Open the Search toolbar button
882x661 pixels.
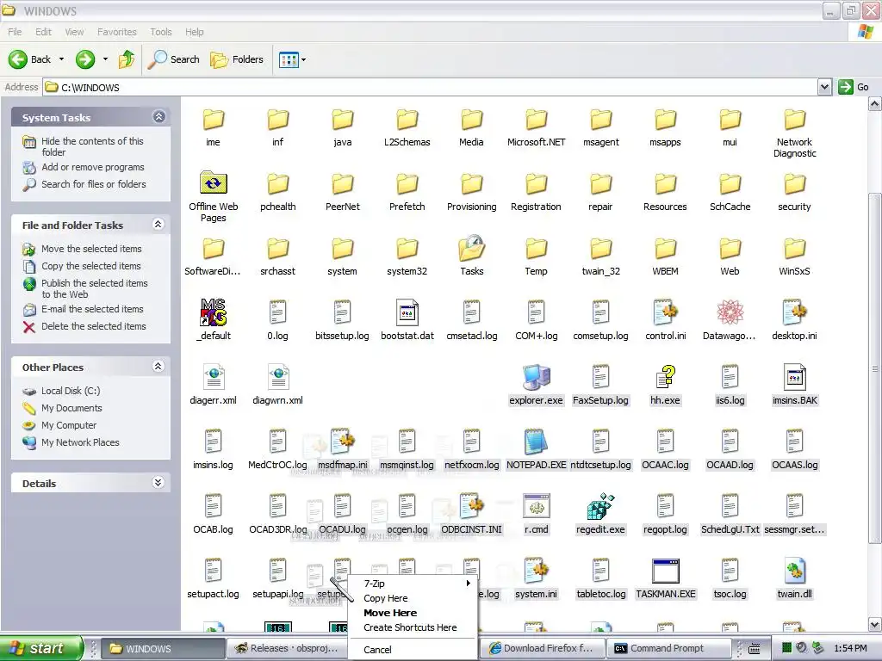click(174, 59)
